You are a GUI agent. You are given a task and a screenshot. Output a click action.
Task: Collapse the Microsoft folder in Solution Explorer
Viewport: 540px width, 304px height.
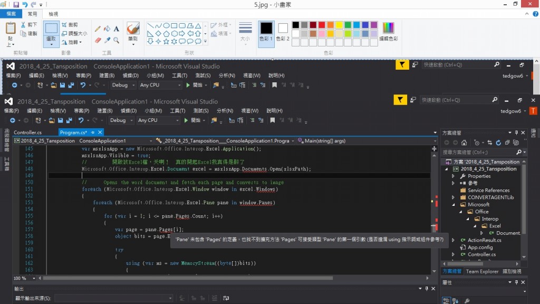click(453, 205)
